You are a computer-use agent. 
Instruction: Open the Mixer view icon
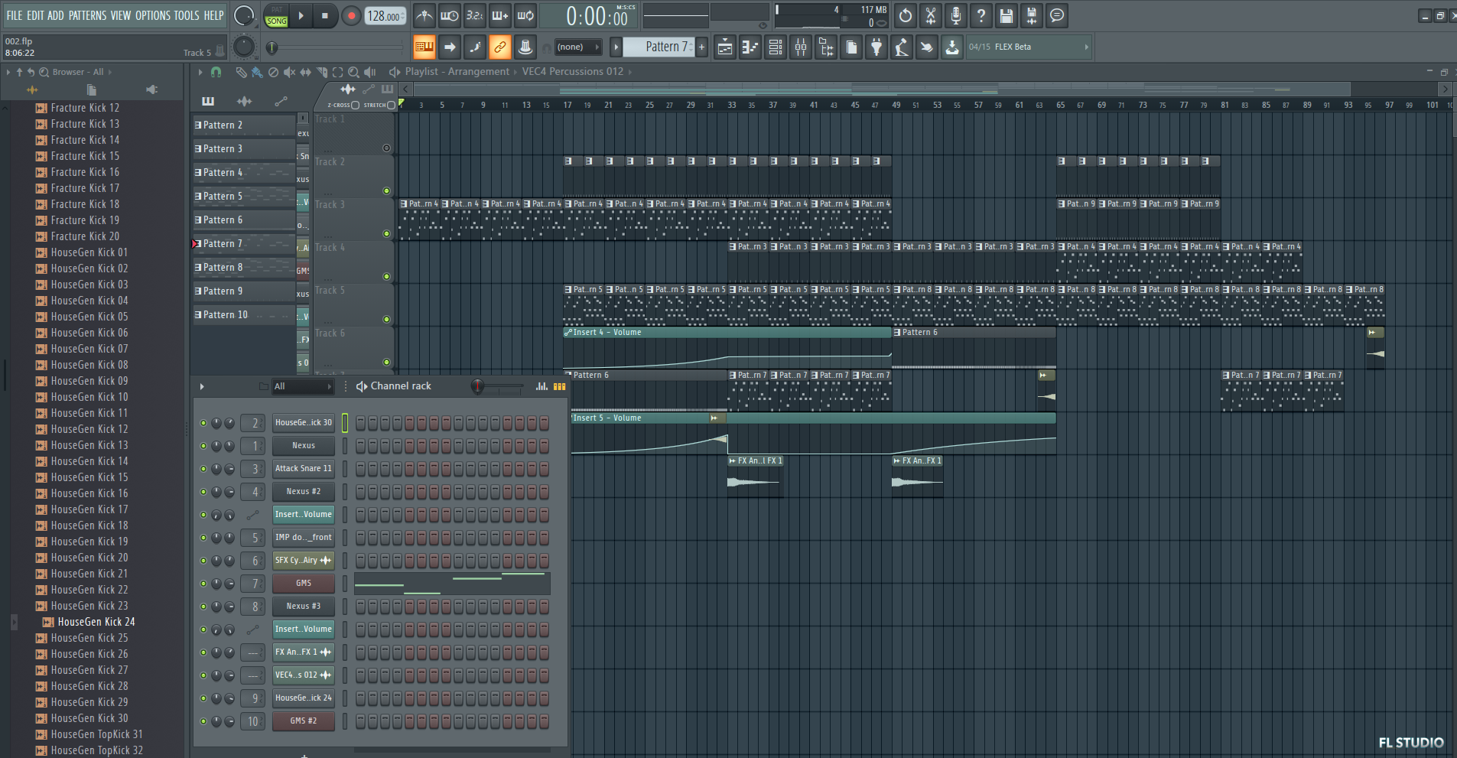(x=801, y=47)
